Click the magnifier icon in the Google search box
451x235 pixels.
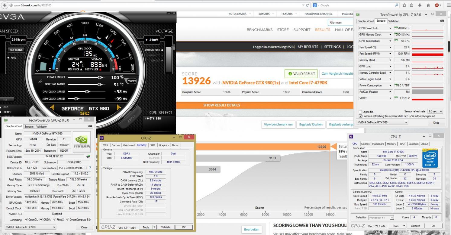(x=397, y=5)
